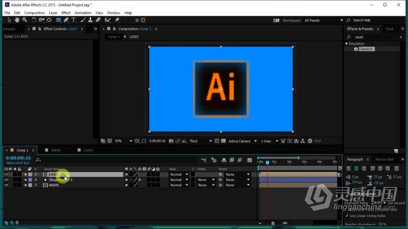
Task: Hide Shape Layer 1 eye toggle
Action: click(x=6, y=180)
